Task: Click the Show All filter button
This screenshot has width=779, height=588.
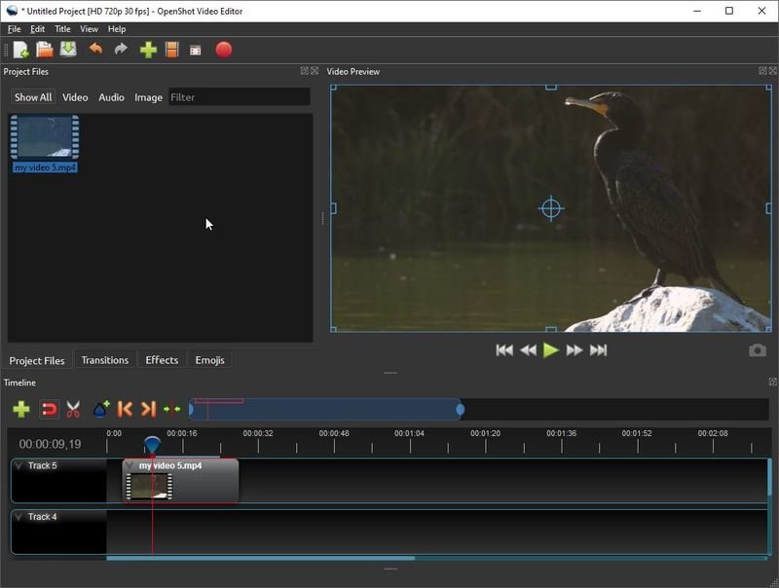Action: 32,97
